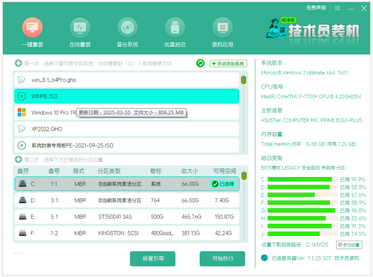Viewport: 373px width, 277px height.
Task: Switch to the 在线重装 tab
Action: [x=80, y=32]
